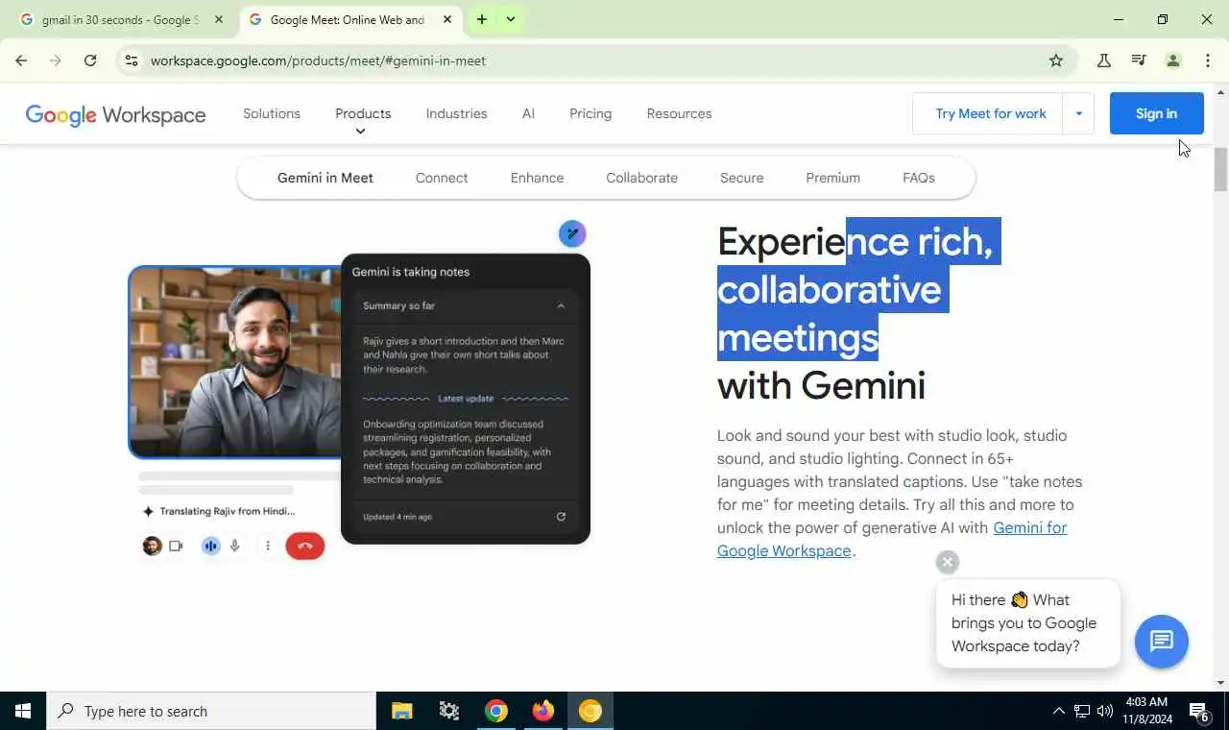The width and height of the screenshot is (1229, 730).
Task: Open the blue chat bubble button
Action: tap(1162, 641)
